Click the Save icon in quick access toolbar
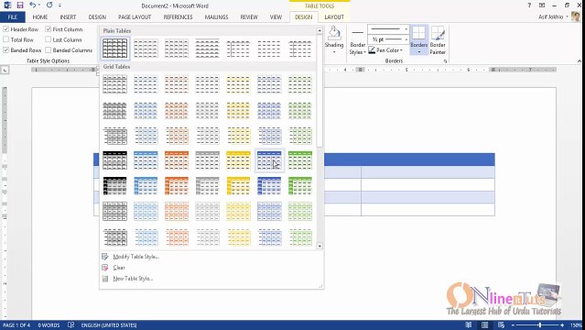Viewport: 585px width, 330px height. [x=20, y=5]
